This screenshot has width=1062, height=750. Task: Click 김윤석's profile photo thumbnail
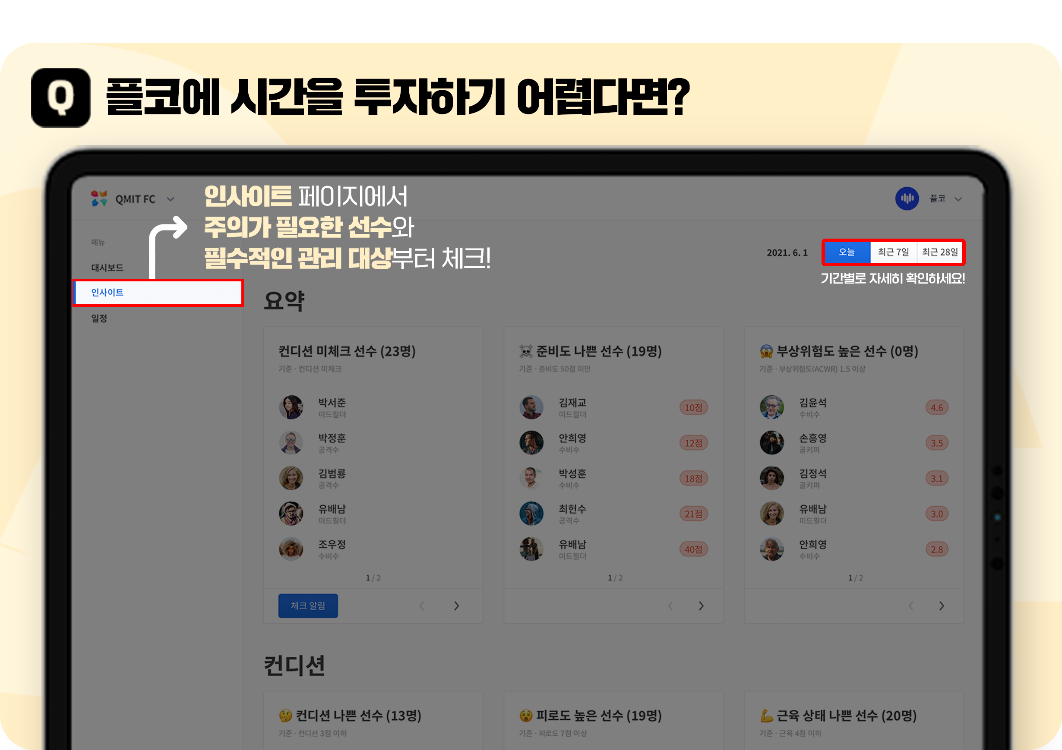771,407
